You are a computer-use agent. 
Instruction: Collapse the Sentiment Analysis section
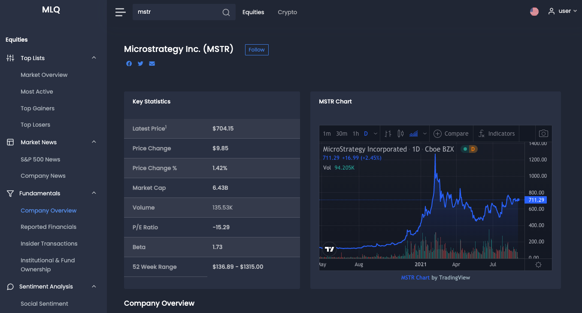coord(94,287)
